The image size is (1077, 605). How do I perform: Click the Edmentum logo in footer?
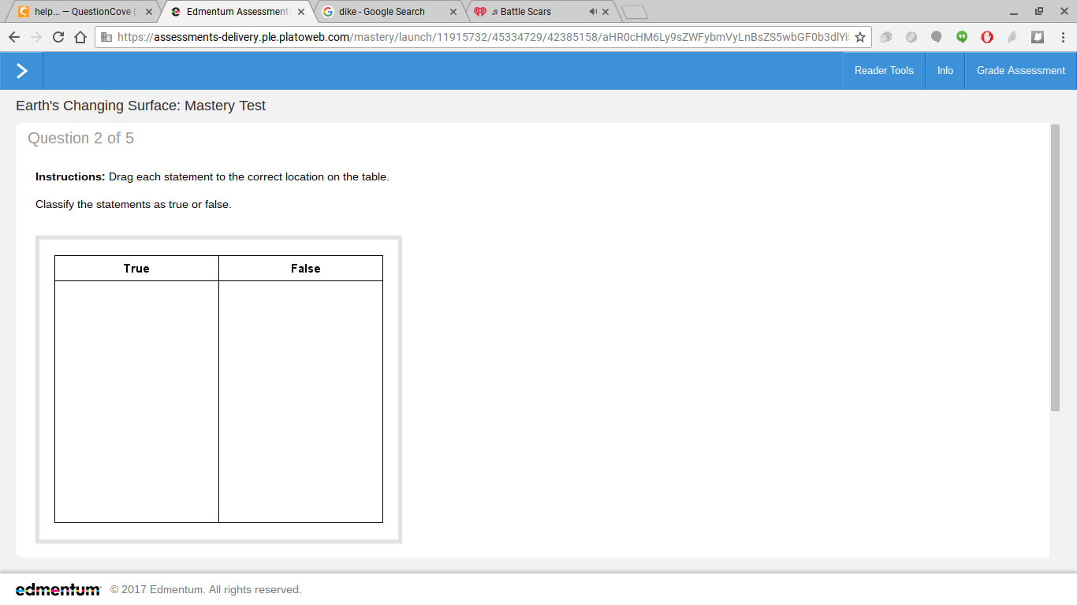[58, 589]
